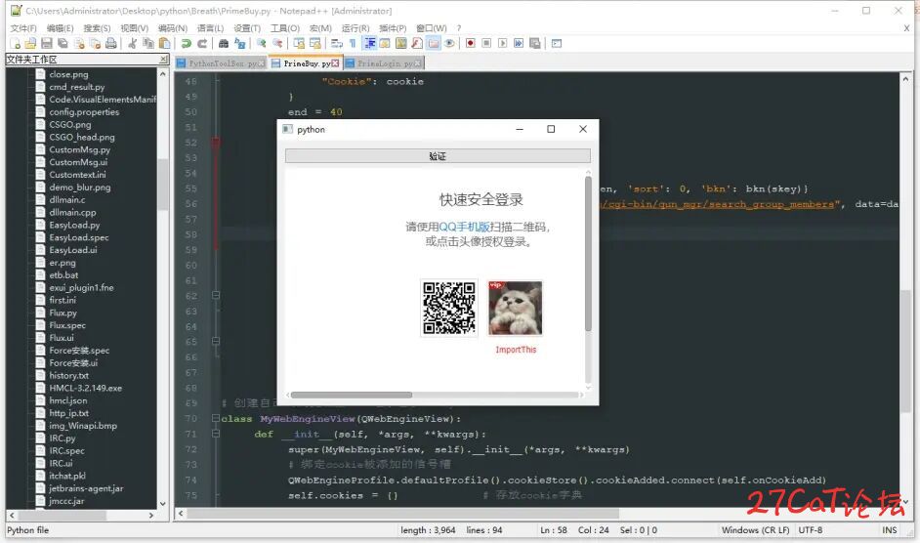920x543 pixels.
Task: Toggle file monitoring with the eye icon
Action: point(450,43)
